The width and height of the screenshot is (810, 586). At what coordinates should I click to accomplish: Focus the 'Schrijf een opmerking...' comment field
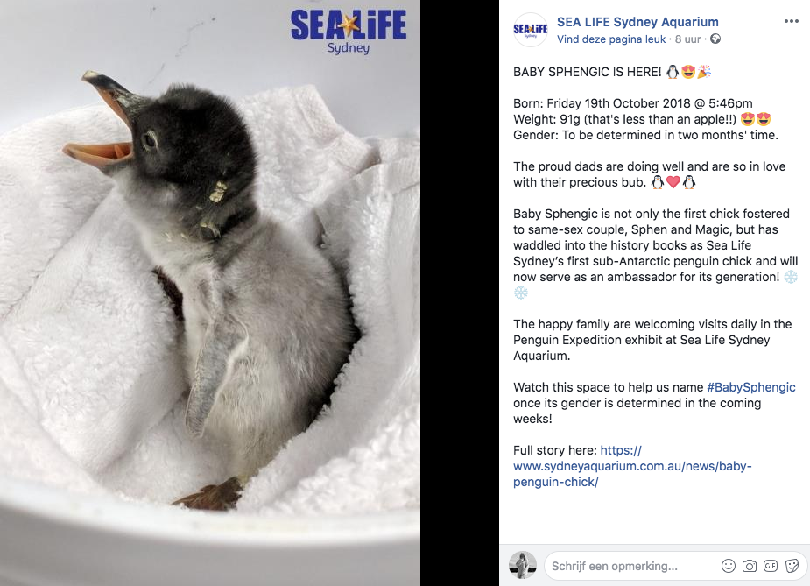click(633, 566)
